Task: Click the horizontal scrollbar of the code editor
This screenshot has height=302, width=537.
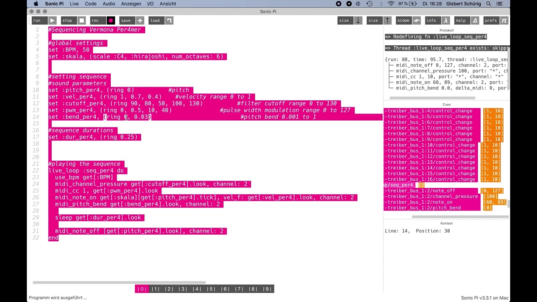Action: click(119, 282)
